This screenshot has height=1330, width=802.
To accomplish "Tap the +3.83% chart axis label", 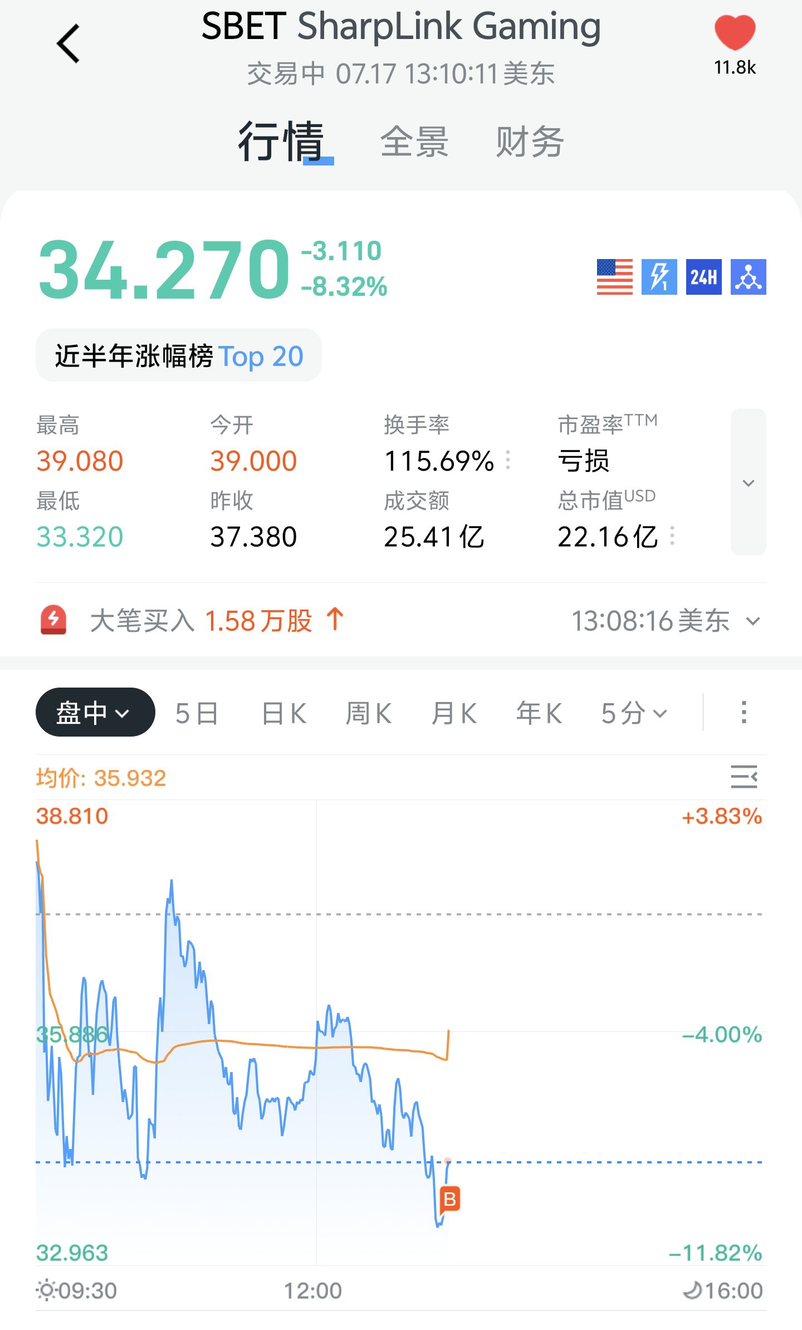I will point(722,816).
